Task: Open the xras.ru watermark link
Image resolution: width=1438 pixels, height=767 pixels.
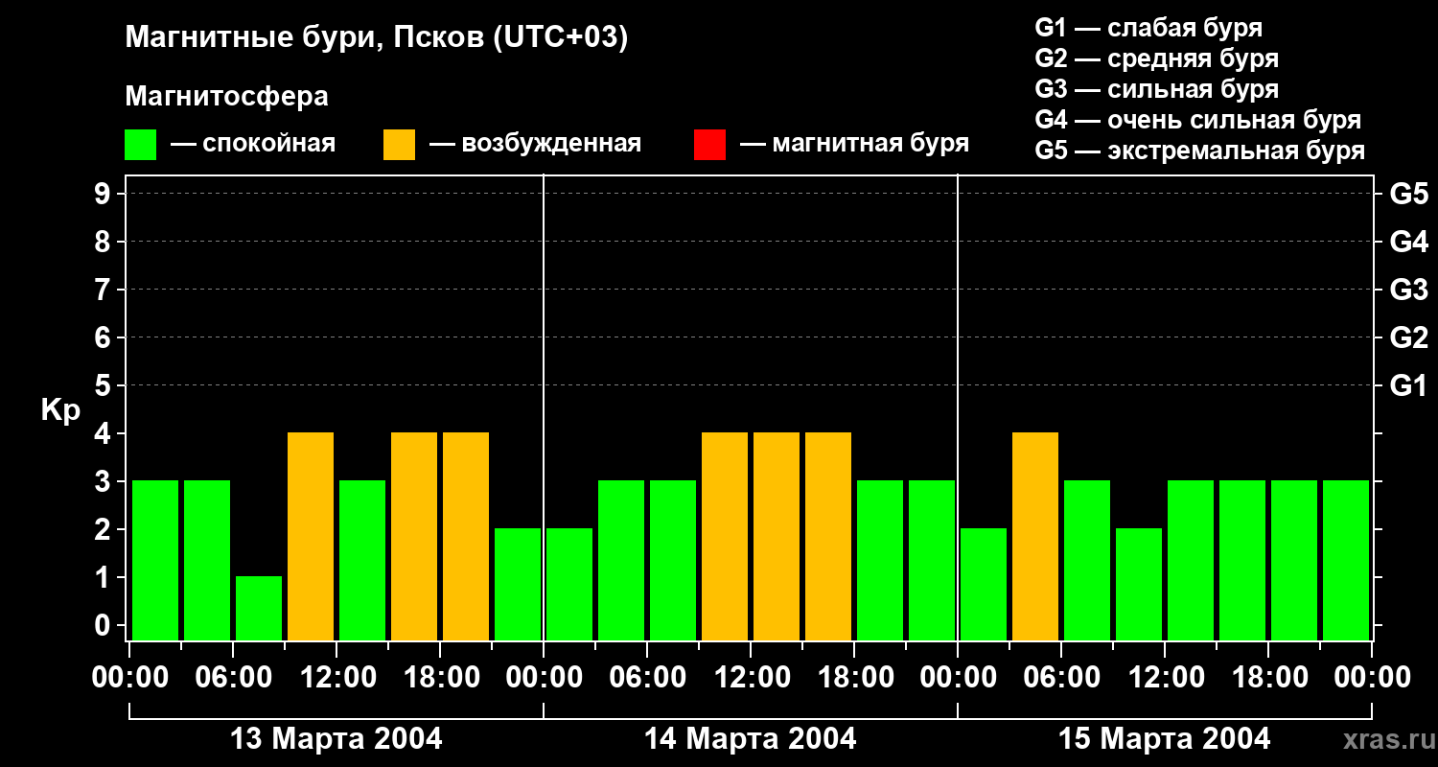Action: pyautogui.click(x=1383, y=739)
